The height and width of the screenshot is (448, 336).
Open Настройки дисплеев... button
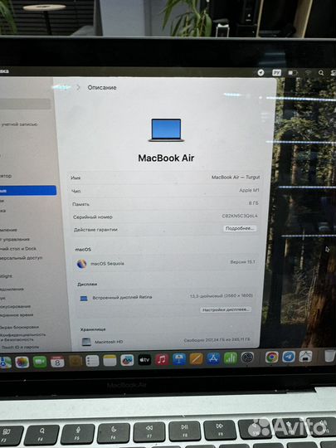pyautogui.click(x=226, y=309)
